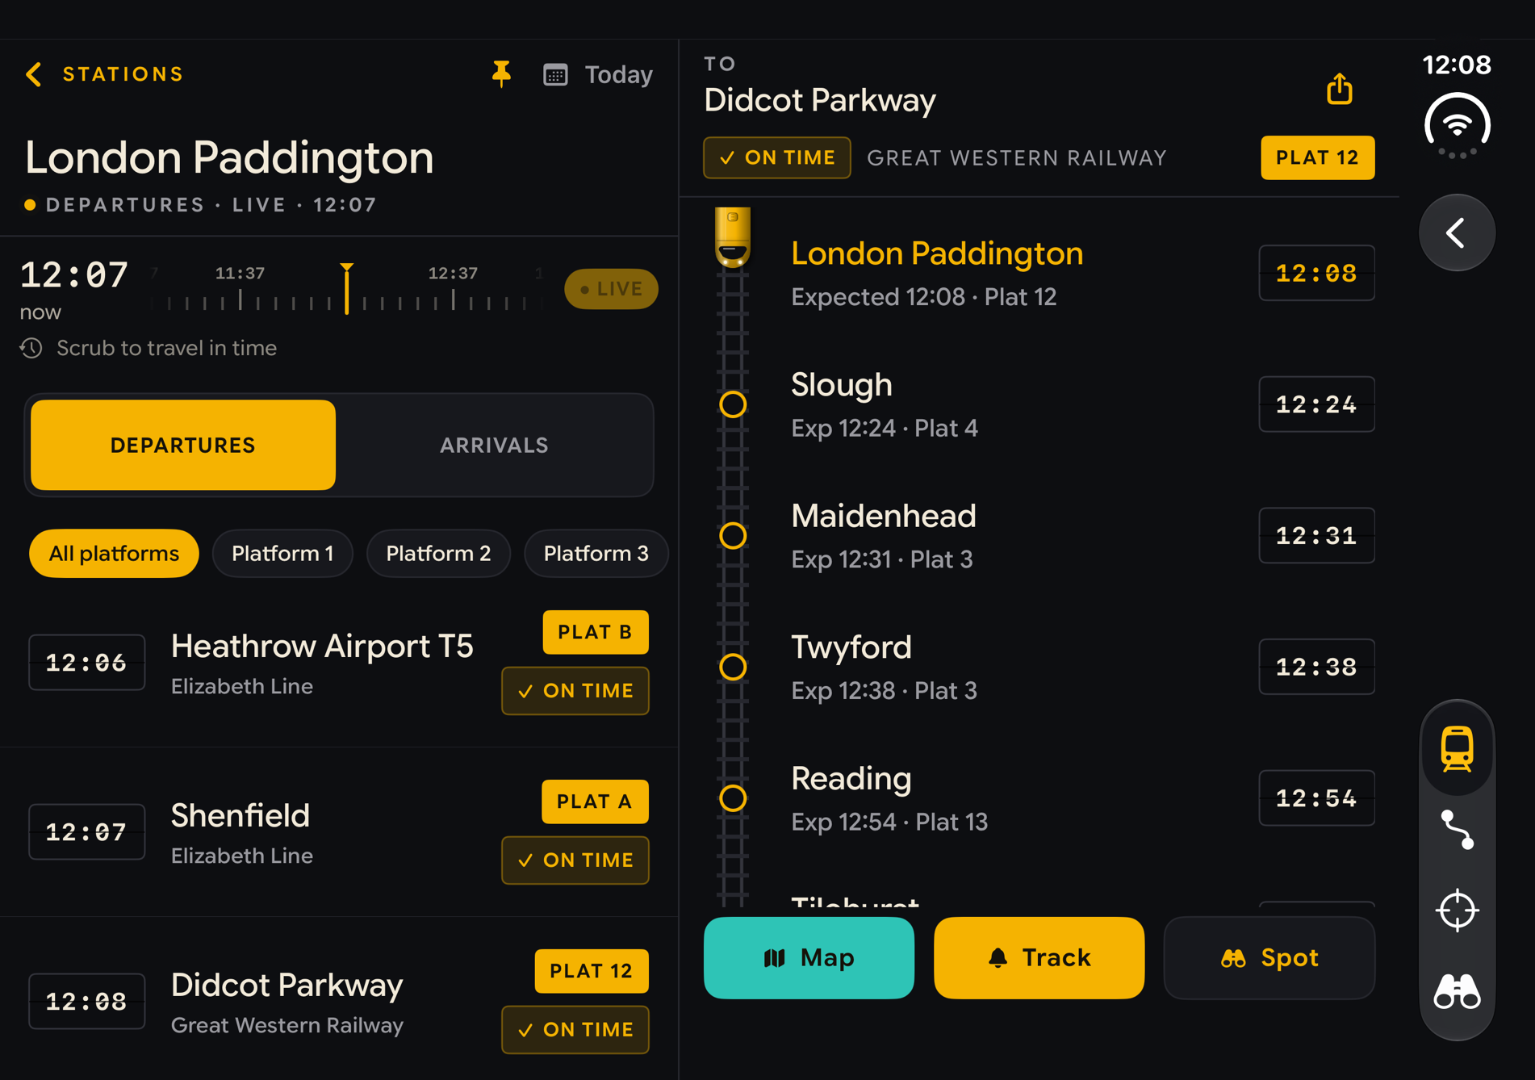Tap the Track alert button
This screenshot has width=1535, height=1080.
1039,957
